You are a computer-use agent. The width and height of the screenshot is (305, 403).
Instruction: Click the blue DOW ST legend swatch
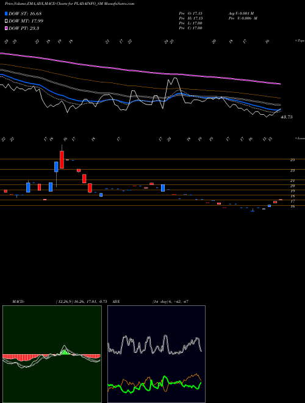[x=7, y=13]
